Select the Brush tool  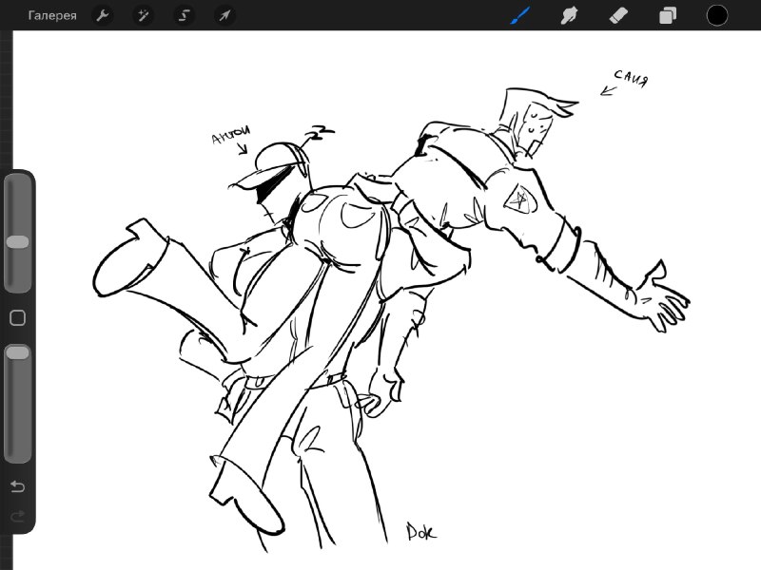click(520, 15)
